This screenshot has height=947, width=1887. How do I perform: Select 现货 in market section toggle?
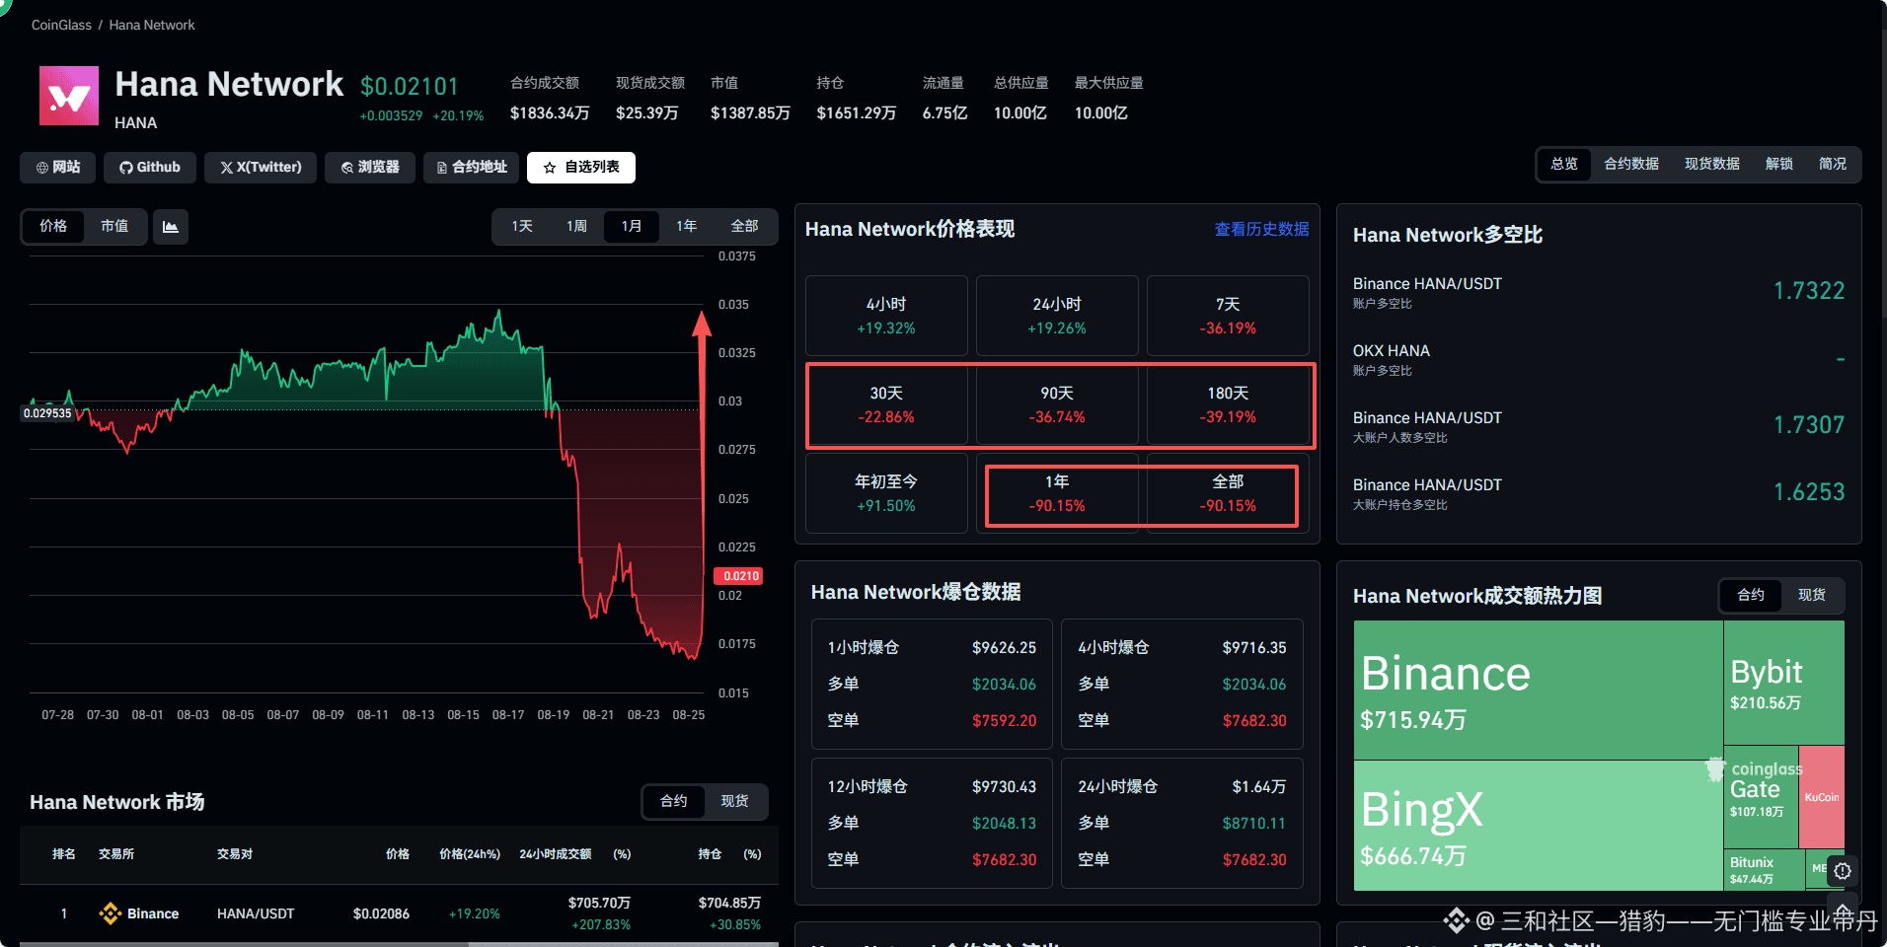click(x=735, y=801)
